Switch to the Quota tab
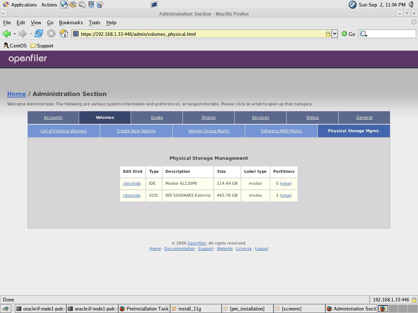Screen dimensions: 418x313 157,117
